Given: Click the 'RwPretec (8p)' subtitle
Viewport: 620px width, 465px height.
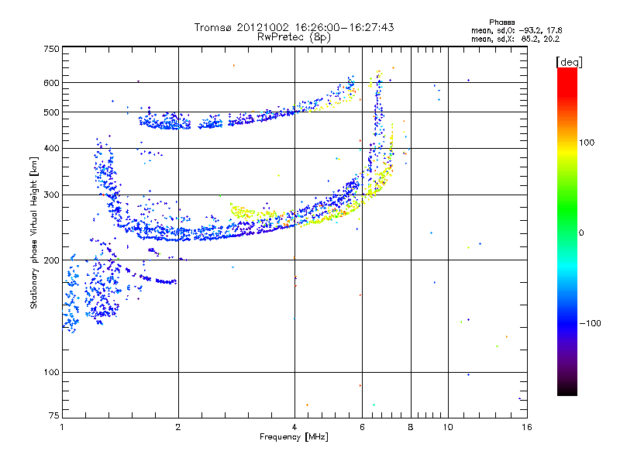Looking at the screenshot, I should point(294,37).
